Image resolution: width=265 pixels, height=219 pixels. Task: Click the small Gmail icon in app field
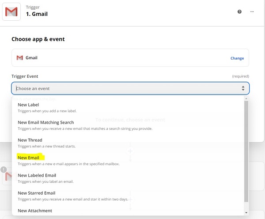click(x=19, y=58)
